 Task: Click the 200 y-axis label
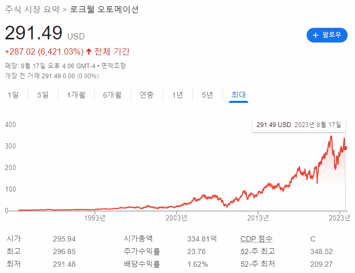click(x=11, y=167)
